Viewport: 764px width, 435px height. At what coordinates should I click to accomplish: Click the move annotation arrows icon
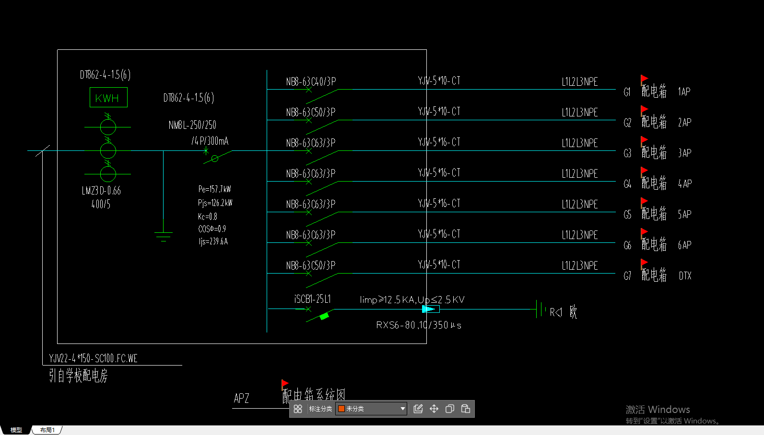(x=434, y=409)
